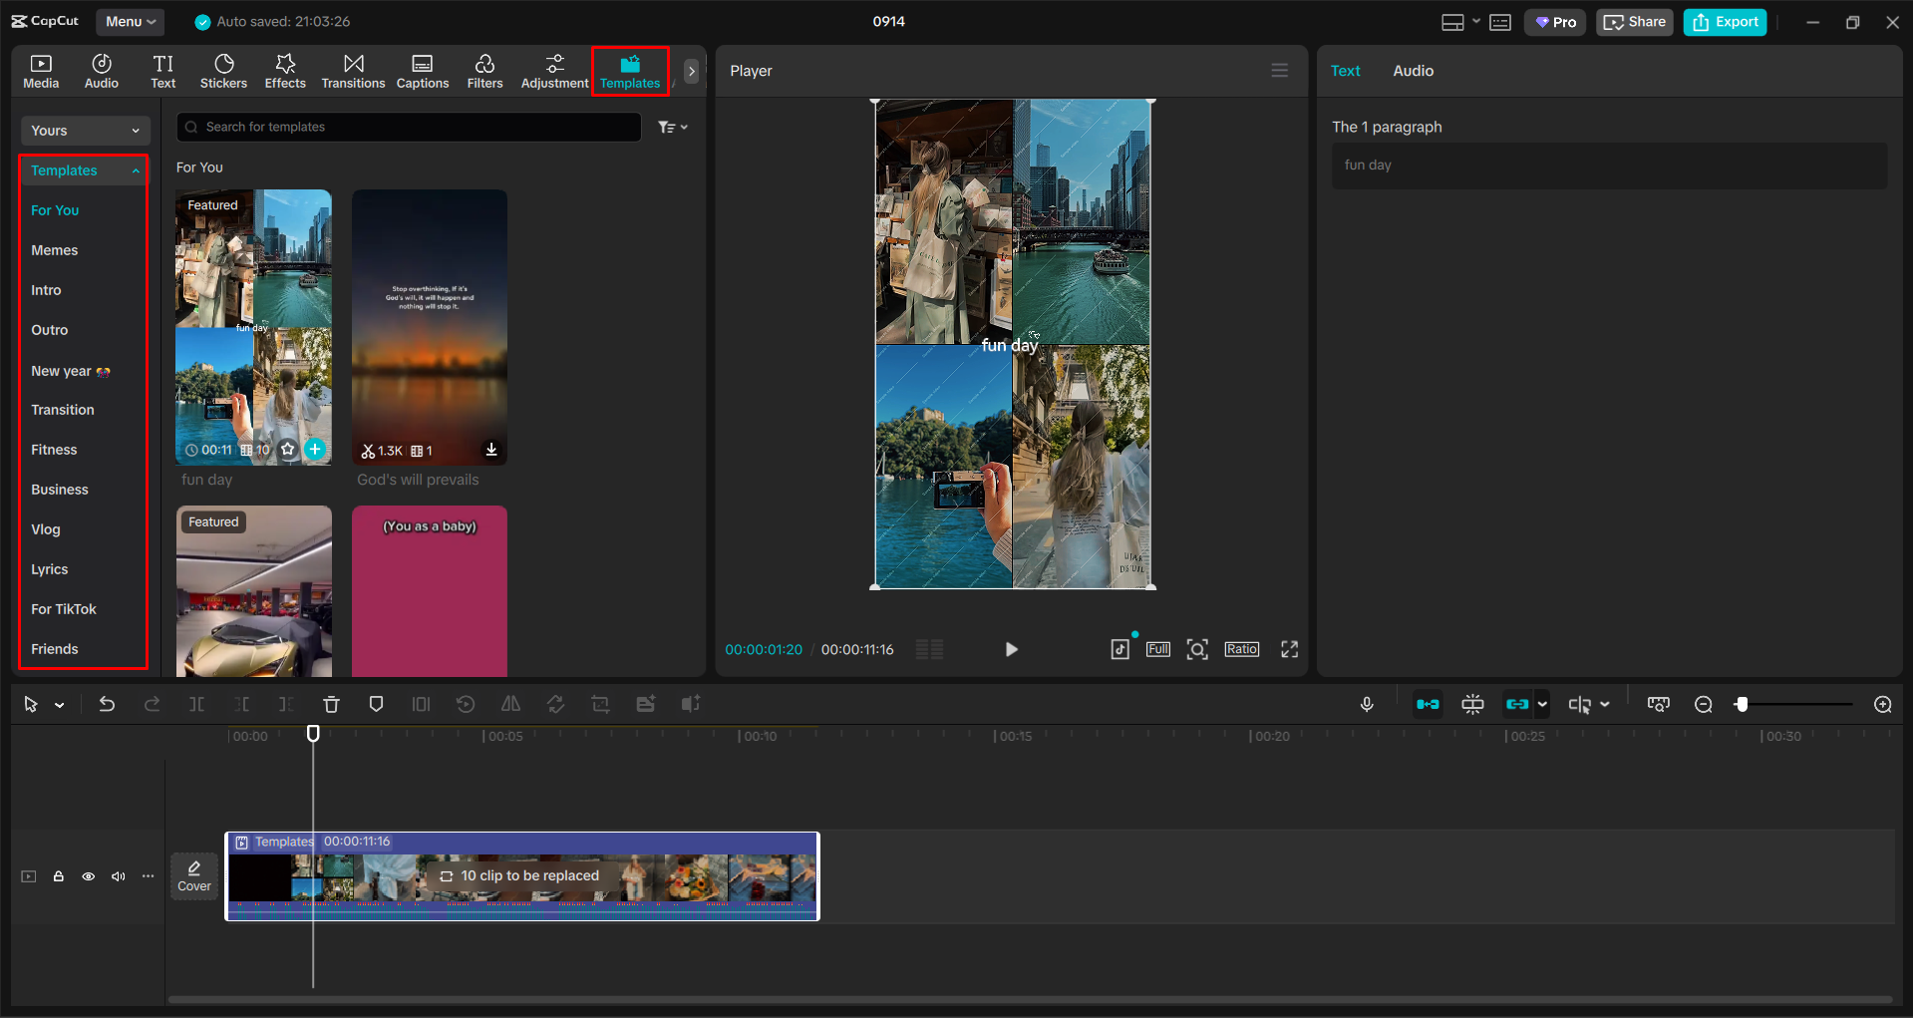Open the Effects panel
Viewport: 1913px width, 1018px height.
[x=285, y=70]
